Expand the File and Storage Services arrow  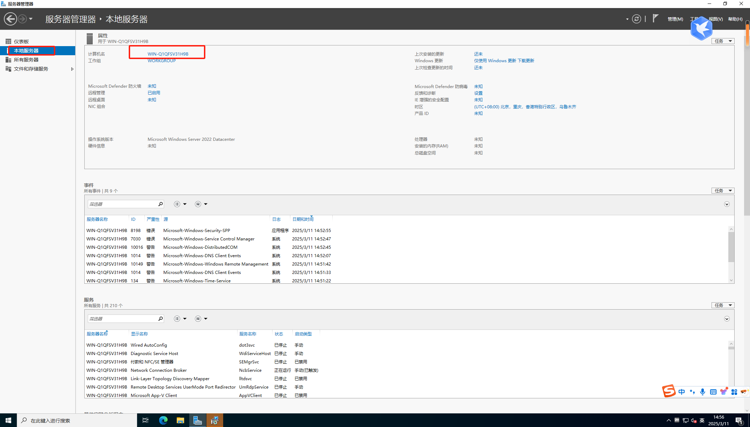[x=72, y=69]
